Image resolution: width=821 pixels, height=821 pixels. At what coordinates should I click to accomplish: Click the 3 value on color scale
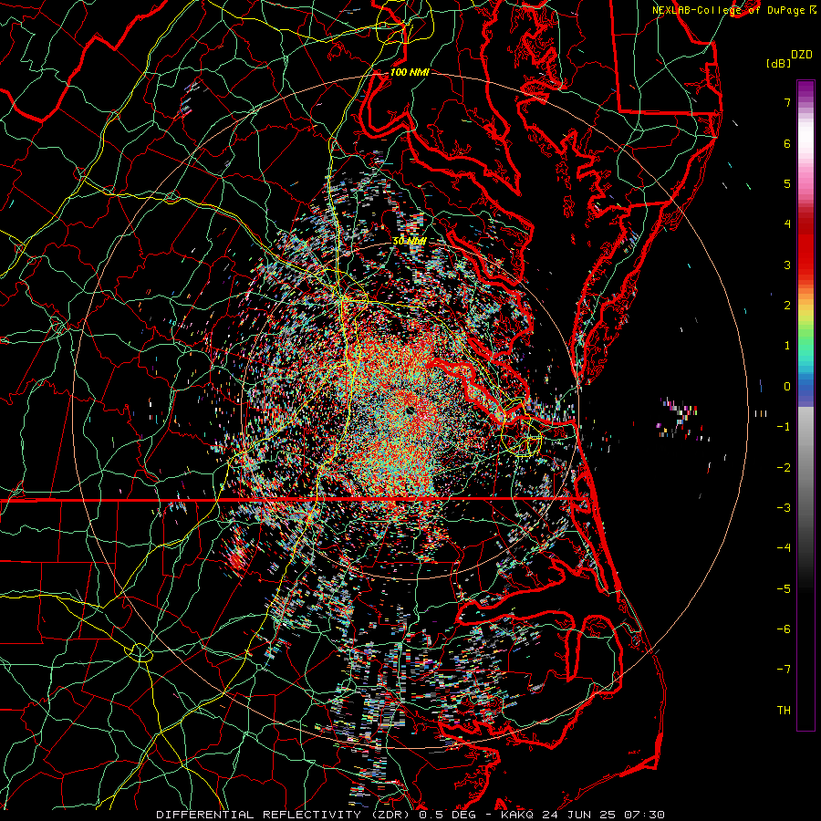(x=787, y=265)
